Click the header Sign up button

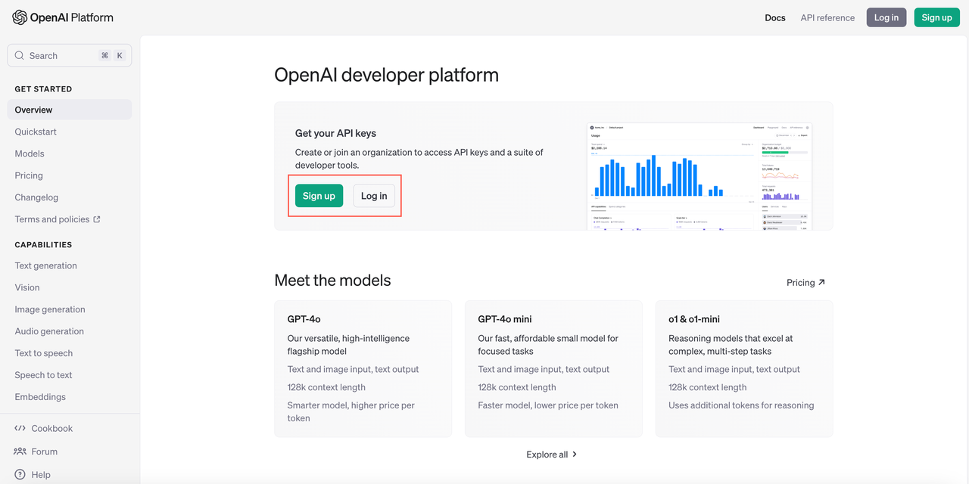[x=936, y=17]
